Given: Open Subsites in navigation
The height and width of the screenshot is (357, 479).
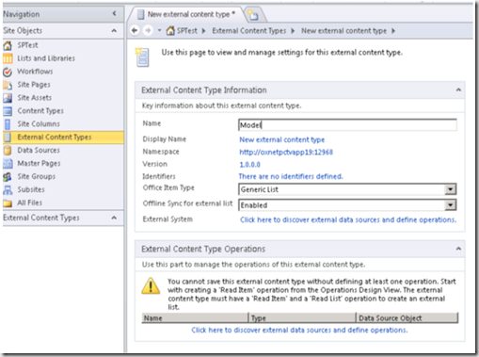Looking at the screenshot, I should 31,189.
